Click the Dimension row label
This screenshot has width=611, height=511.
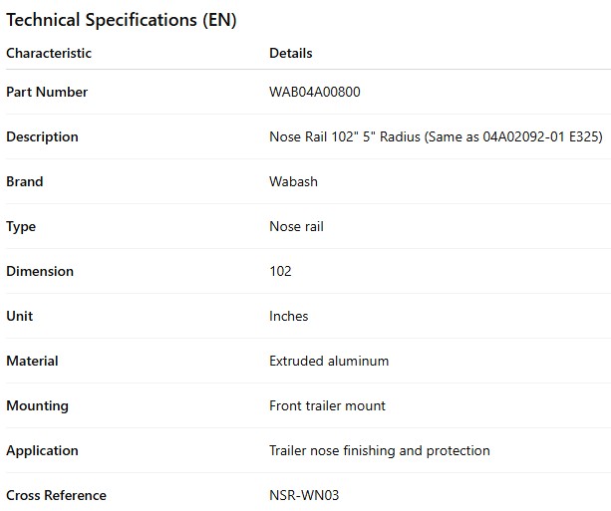point(40,271)
